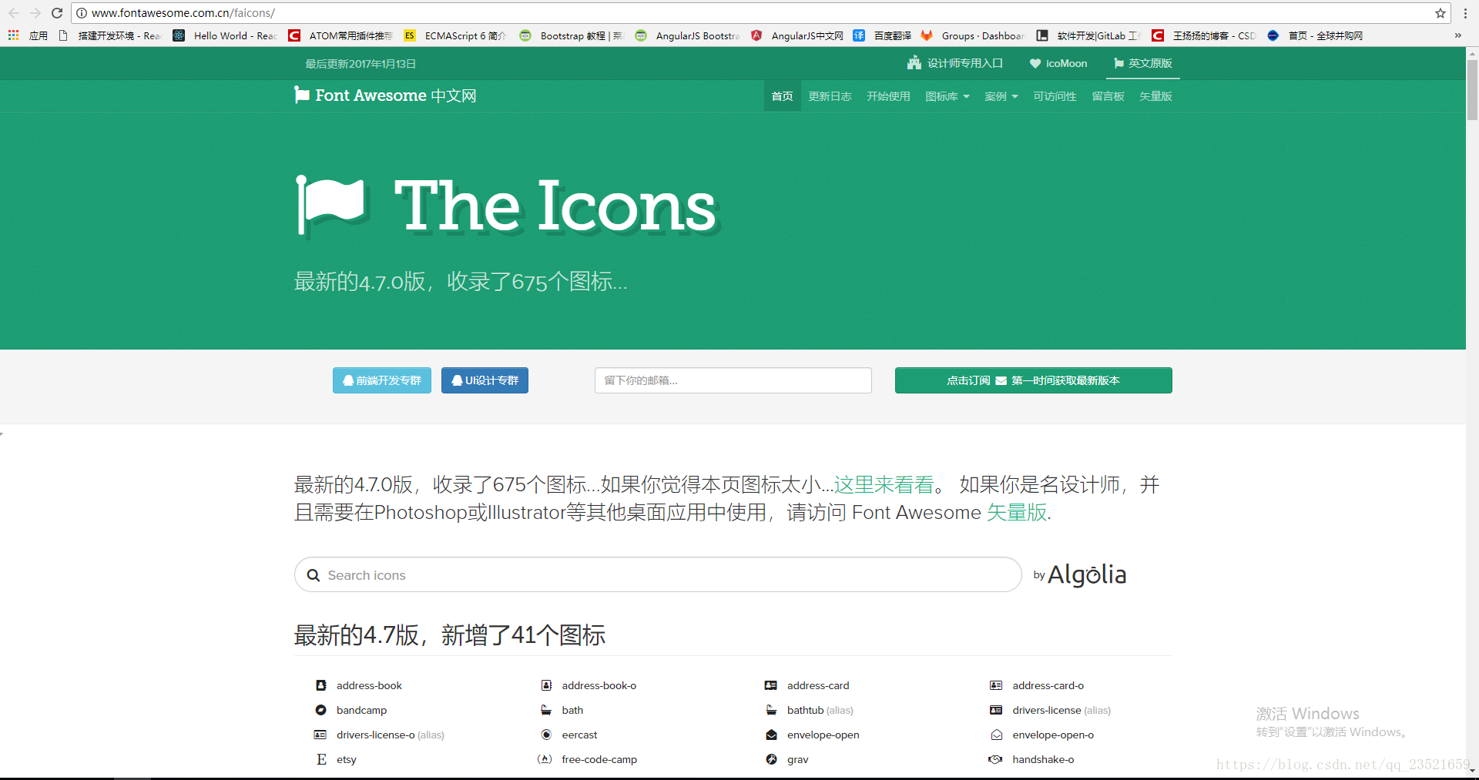Follow the 矢量版 link in the paragraph
1479x780 pixels.
click(1017, 512)
